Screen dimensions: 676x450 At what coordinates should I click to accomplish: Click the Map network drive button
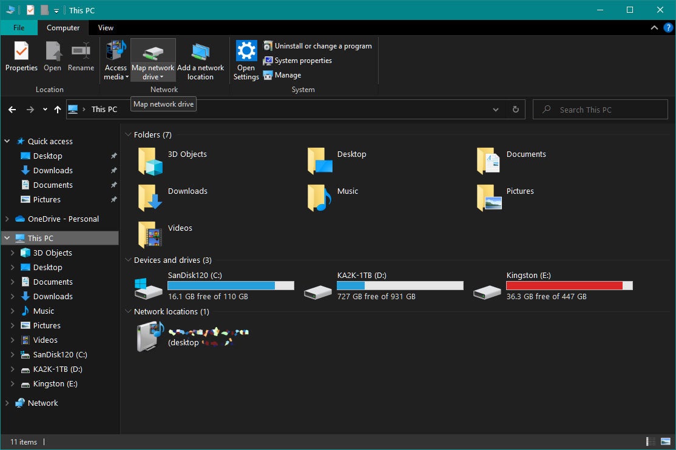pyautogui.click(x=153, y=60)
